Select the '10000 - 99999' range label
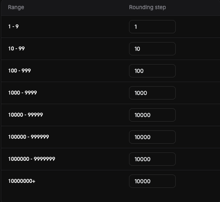This screenshot has height=202, width=220. point(25,115)
